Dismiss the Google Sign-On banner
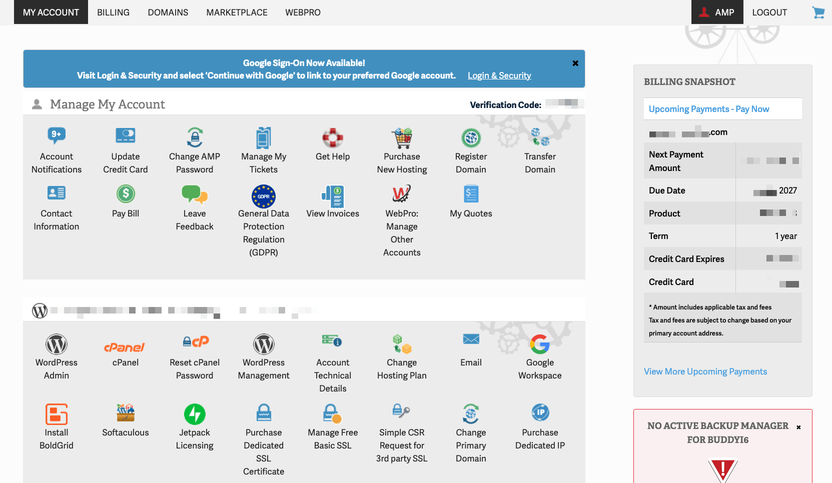832x483 pixels. point(575,63)
